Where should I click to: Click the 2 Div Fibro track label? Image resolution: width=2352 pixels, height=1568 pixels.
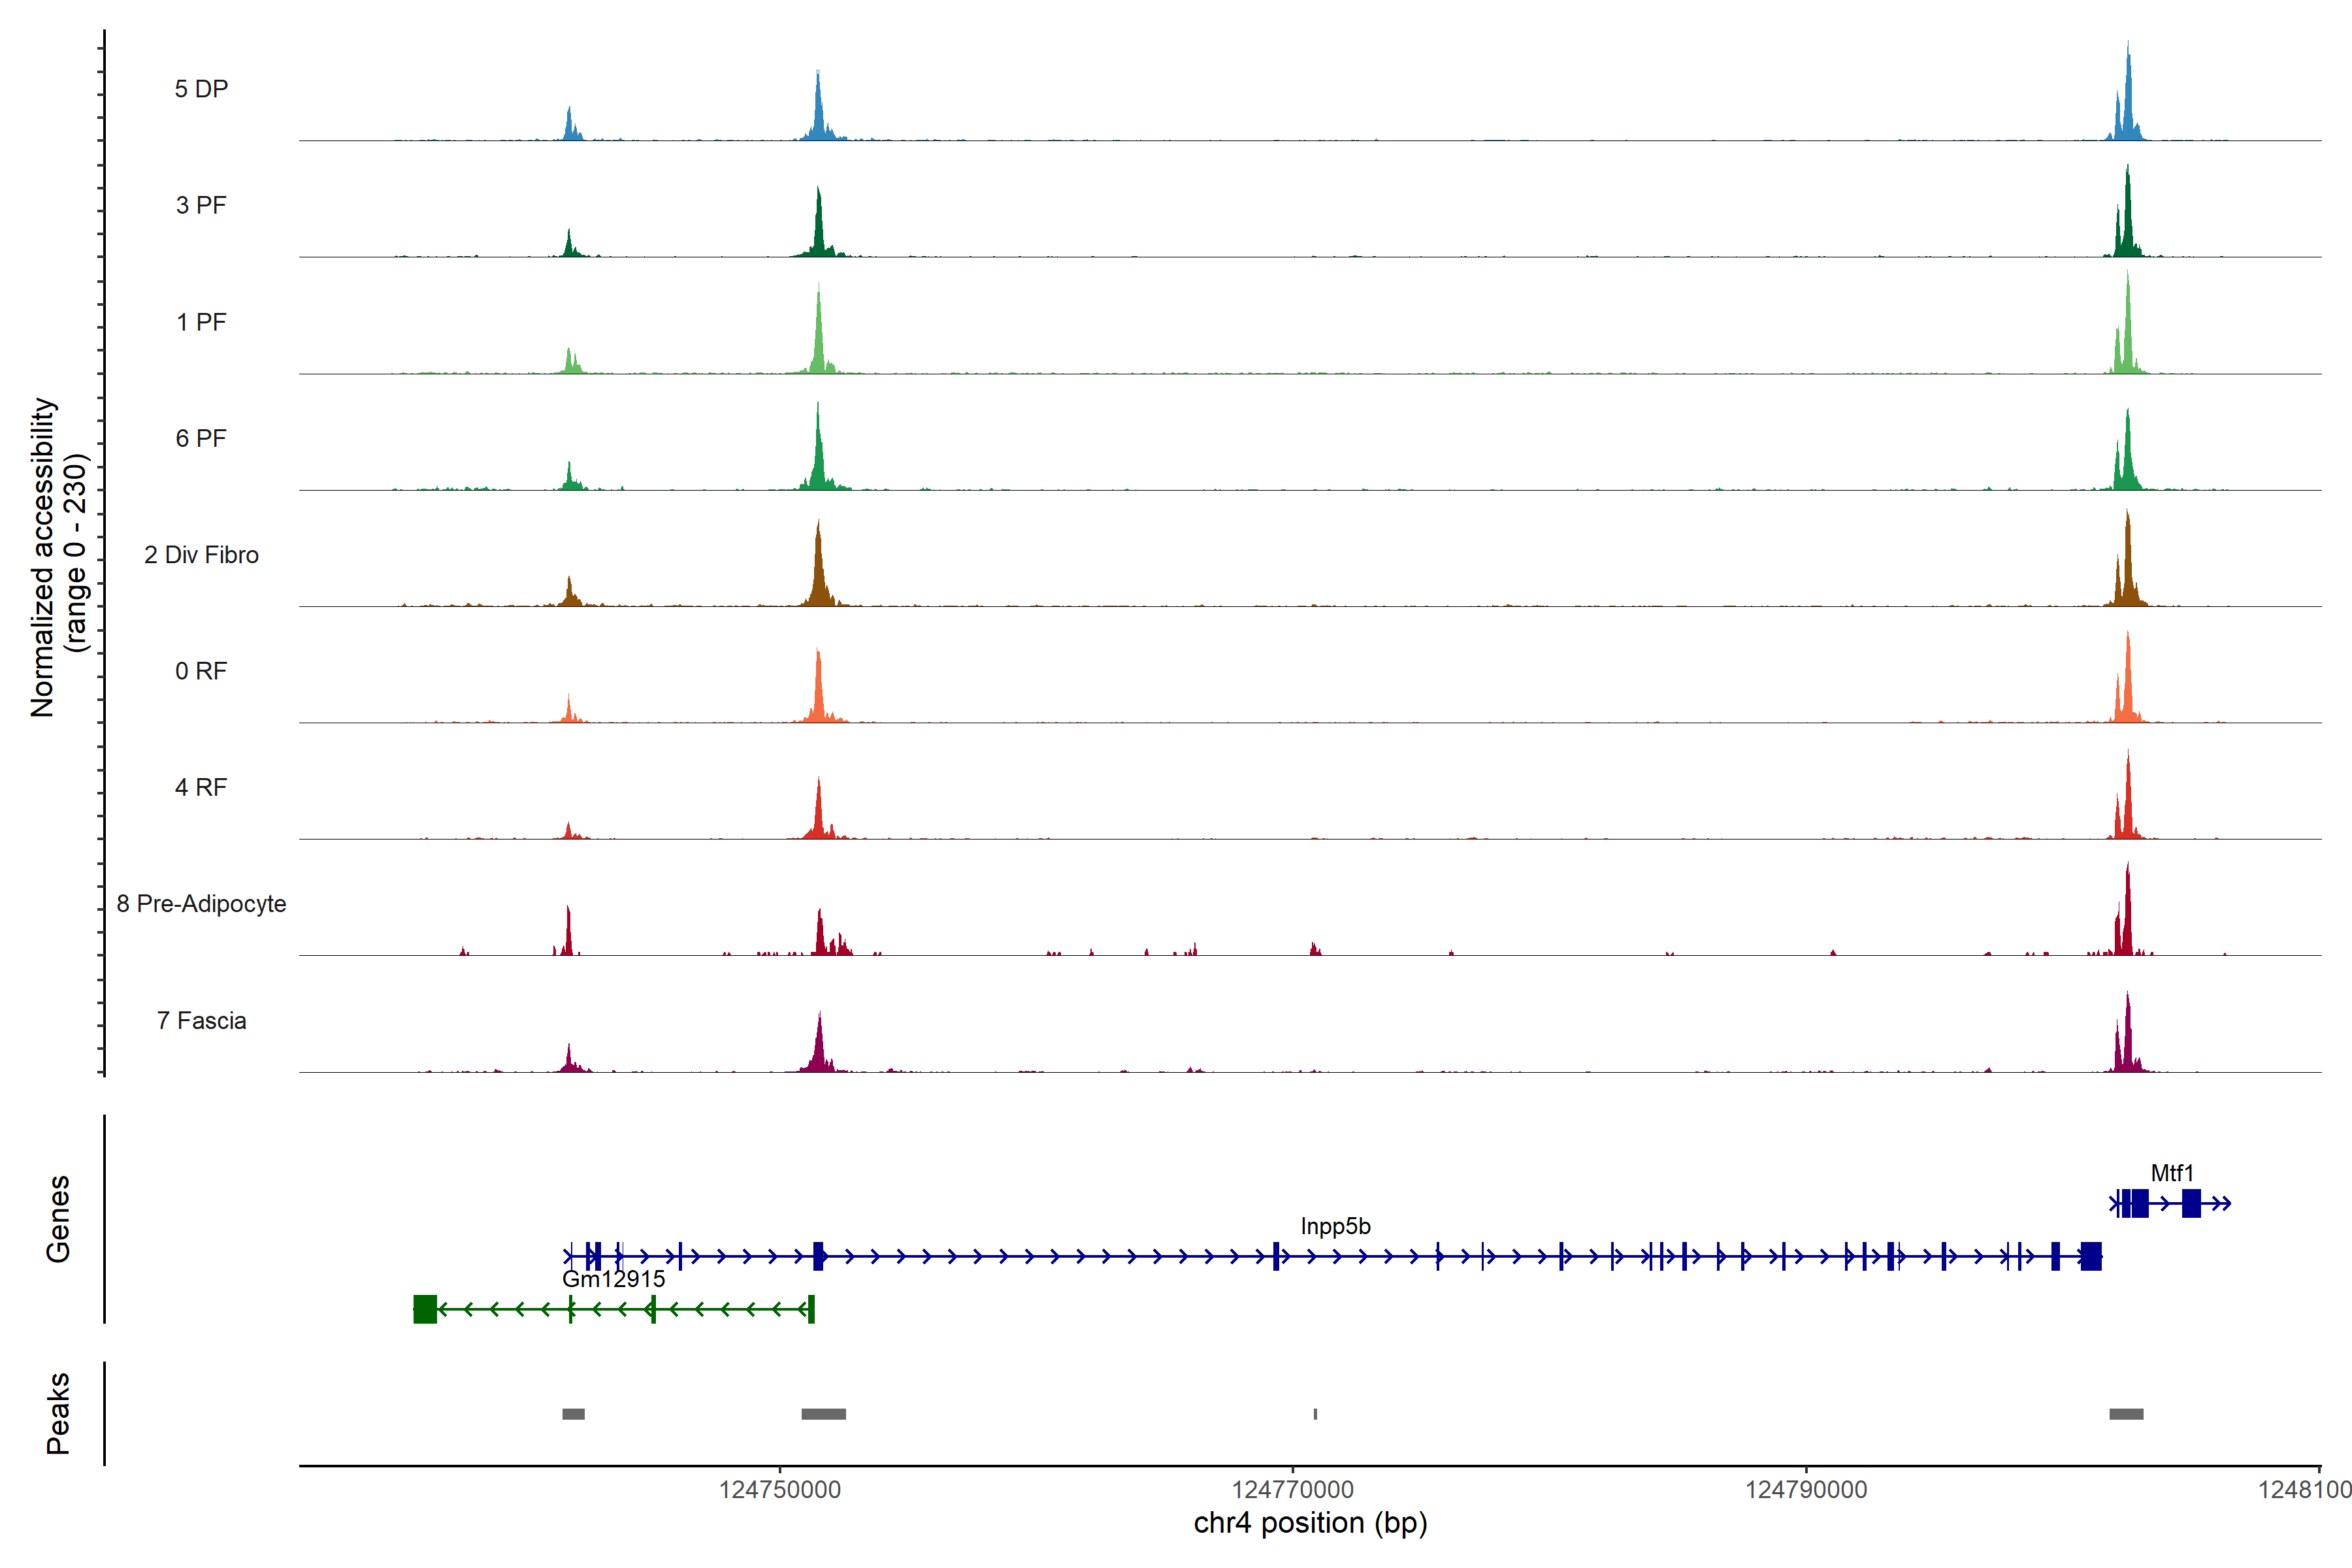pos(201,555)
